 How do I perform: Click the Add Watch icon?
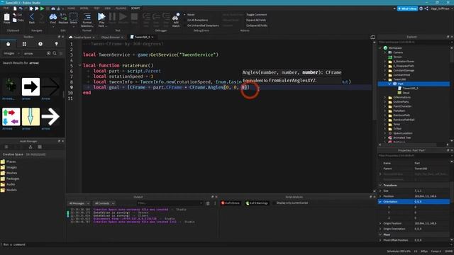click(176, 17)
